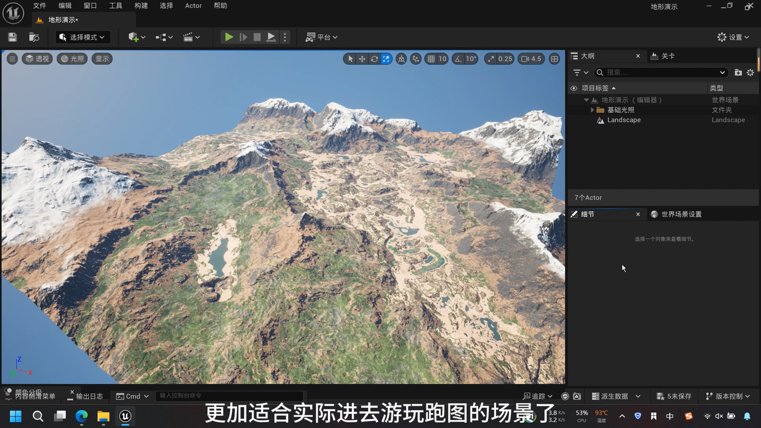761x428 pixels.
Task: Click the save current level icon
Action: (12, 37)
